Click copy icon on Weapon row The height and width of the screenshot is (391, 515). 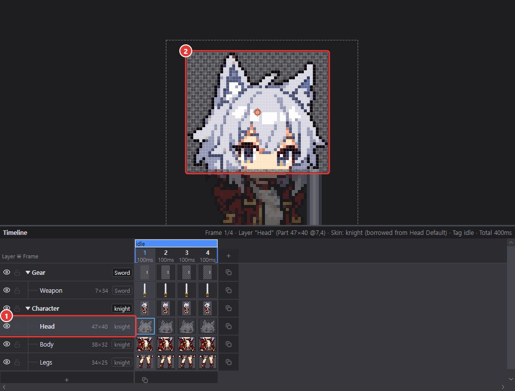(x=229, y=290)
